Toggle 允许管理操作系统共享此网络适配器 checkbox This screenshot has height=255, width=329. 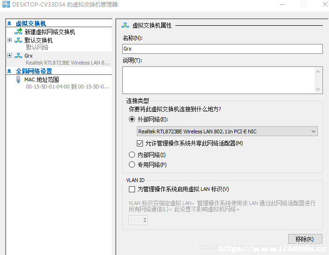pos(140,143)
